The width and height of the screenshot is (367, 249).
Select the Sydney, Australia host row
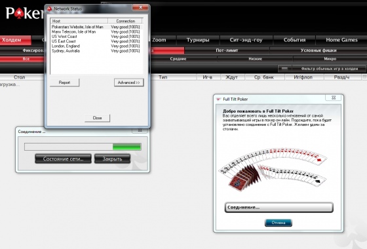click(x=96, y=51)
